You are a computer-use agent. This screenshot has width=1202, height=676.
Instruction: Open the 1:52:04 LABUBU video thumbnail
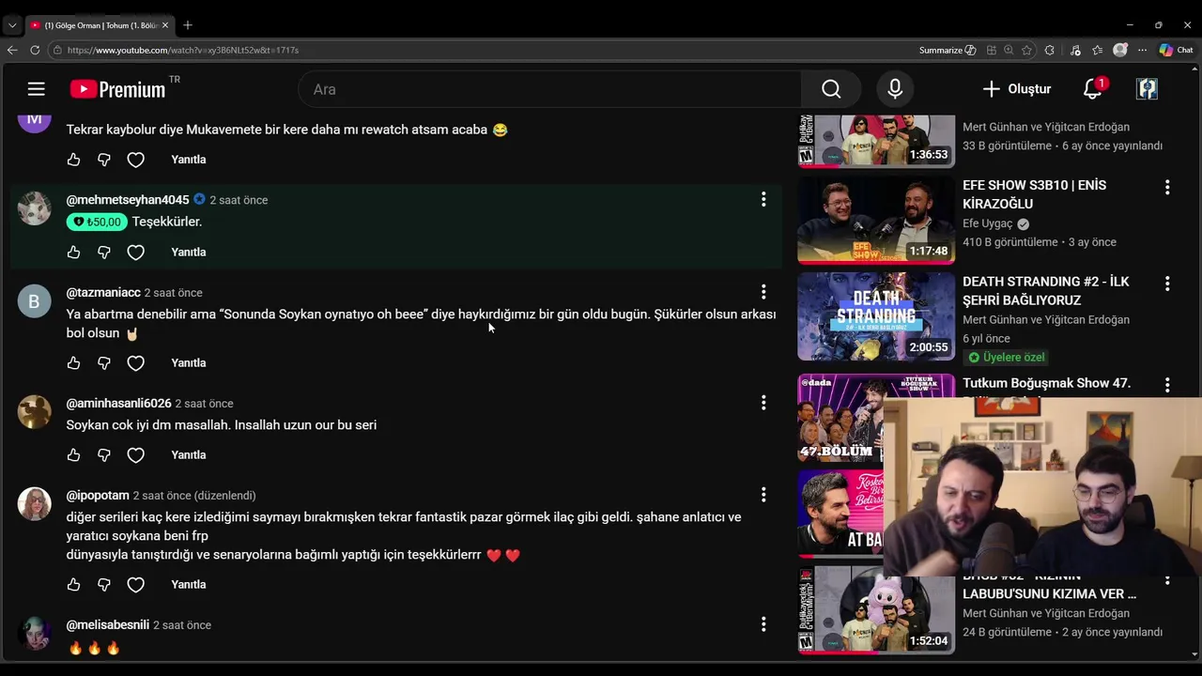coord(876,610)
